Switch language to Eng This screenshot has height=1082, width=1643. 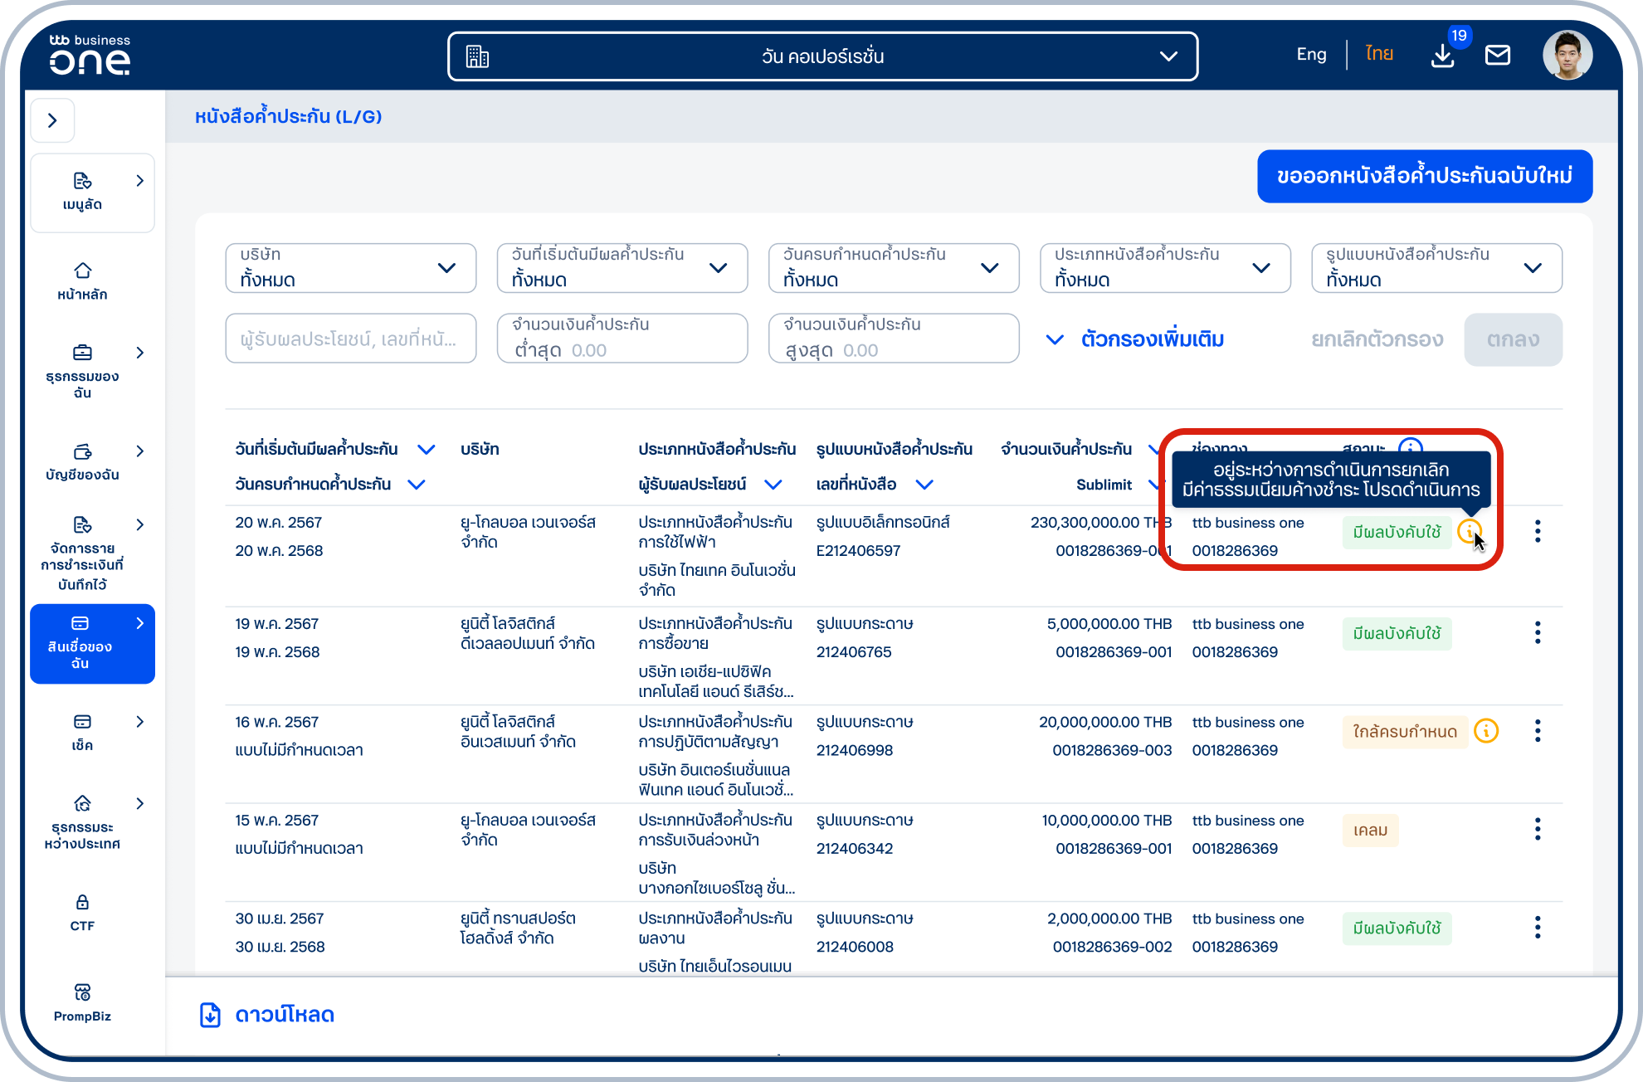pyautogui.click(x=1311, y=55)
